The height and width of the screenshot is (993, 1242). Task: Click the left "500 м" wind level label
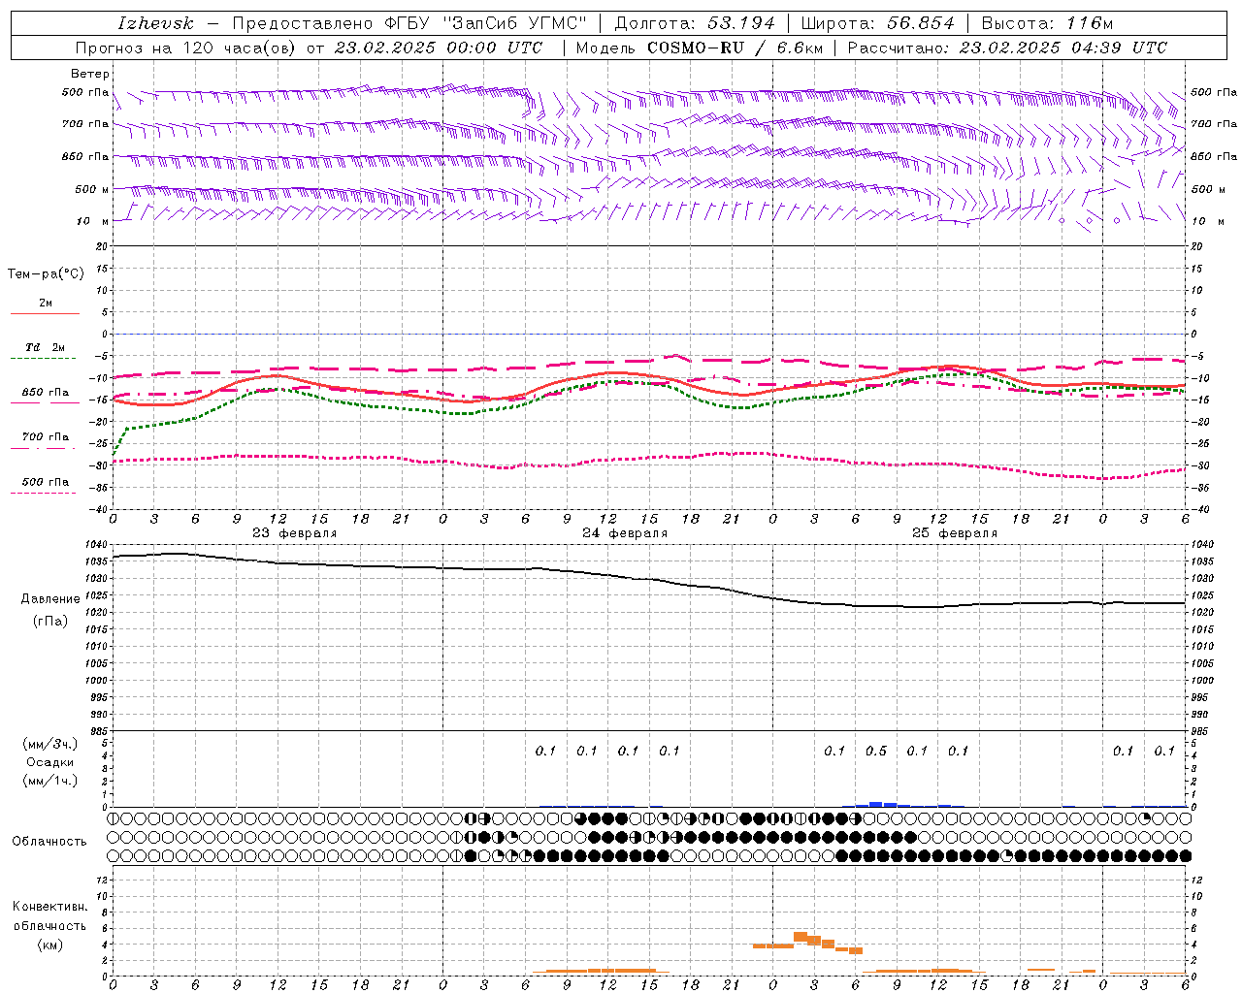[92, 189]
